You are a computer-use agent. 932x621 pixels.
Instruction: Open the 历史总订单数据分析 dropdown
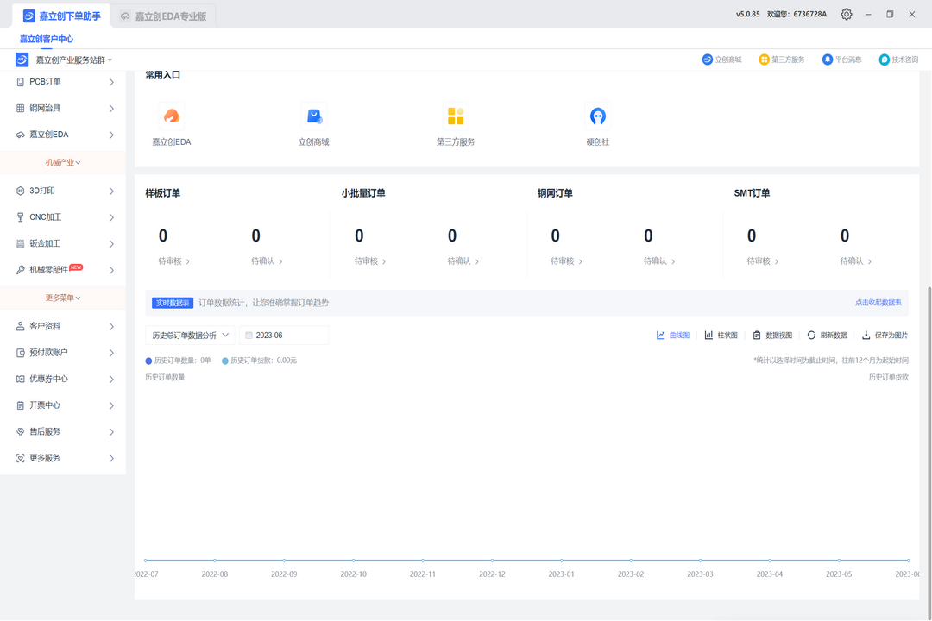pyautogui.click(x=190, y=336)
